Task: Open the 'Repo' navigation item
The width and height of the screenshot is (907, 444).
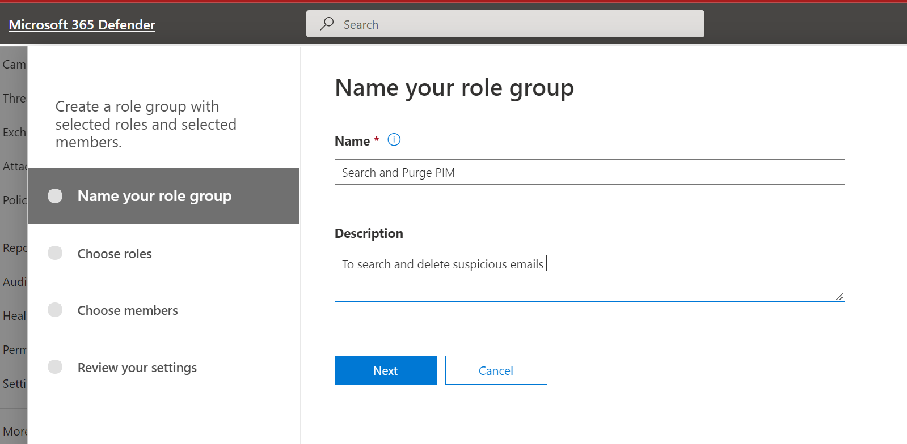Action: coord(14,248)
